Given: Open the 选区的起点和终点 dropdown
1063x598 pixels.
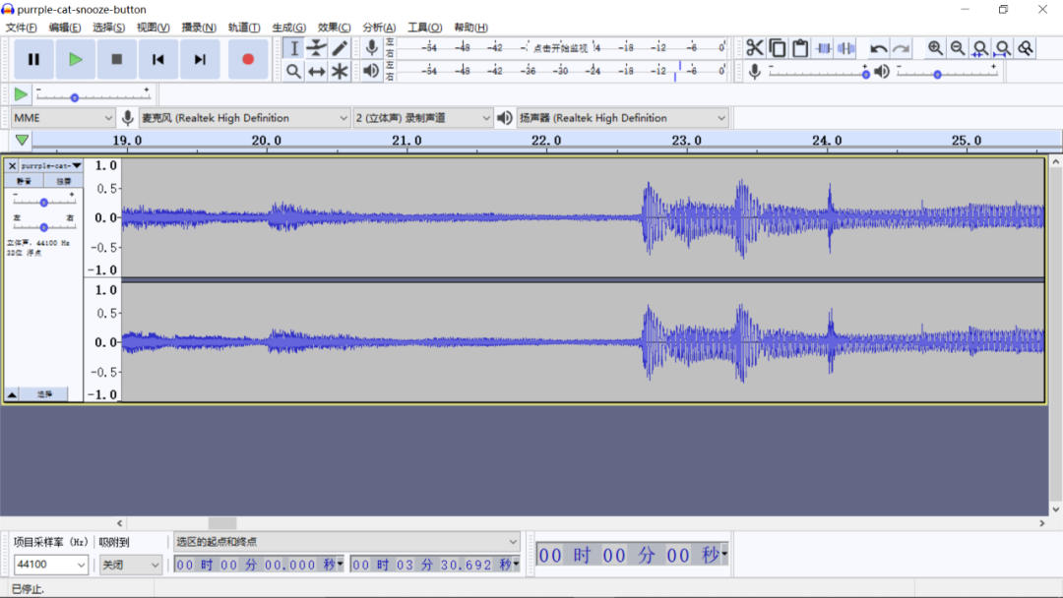Looking at the screenshot, I should 347,541.
